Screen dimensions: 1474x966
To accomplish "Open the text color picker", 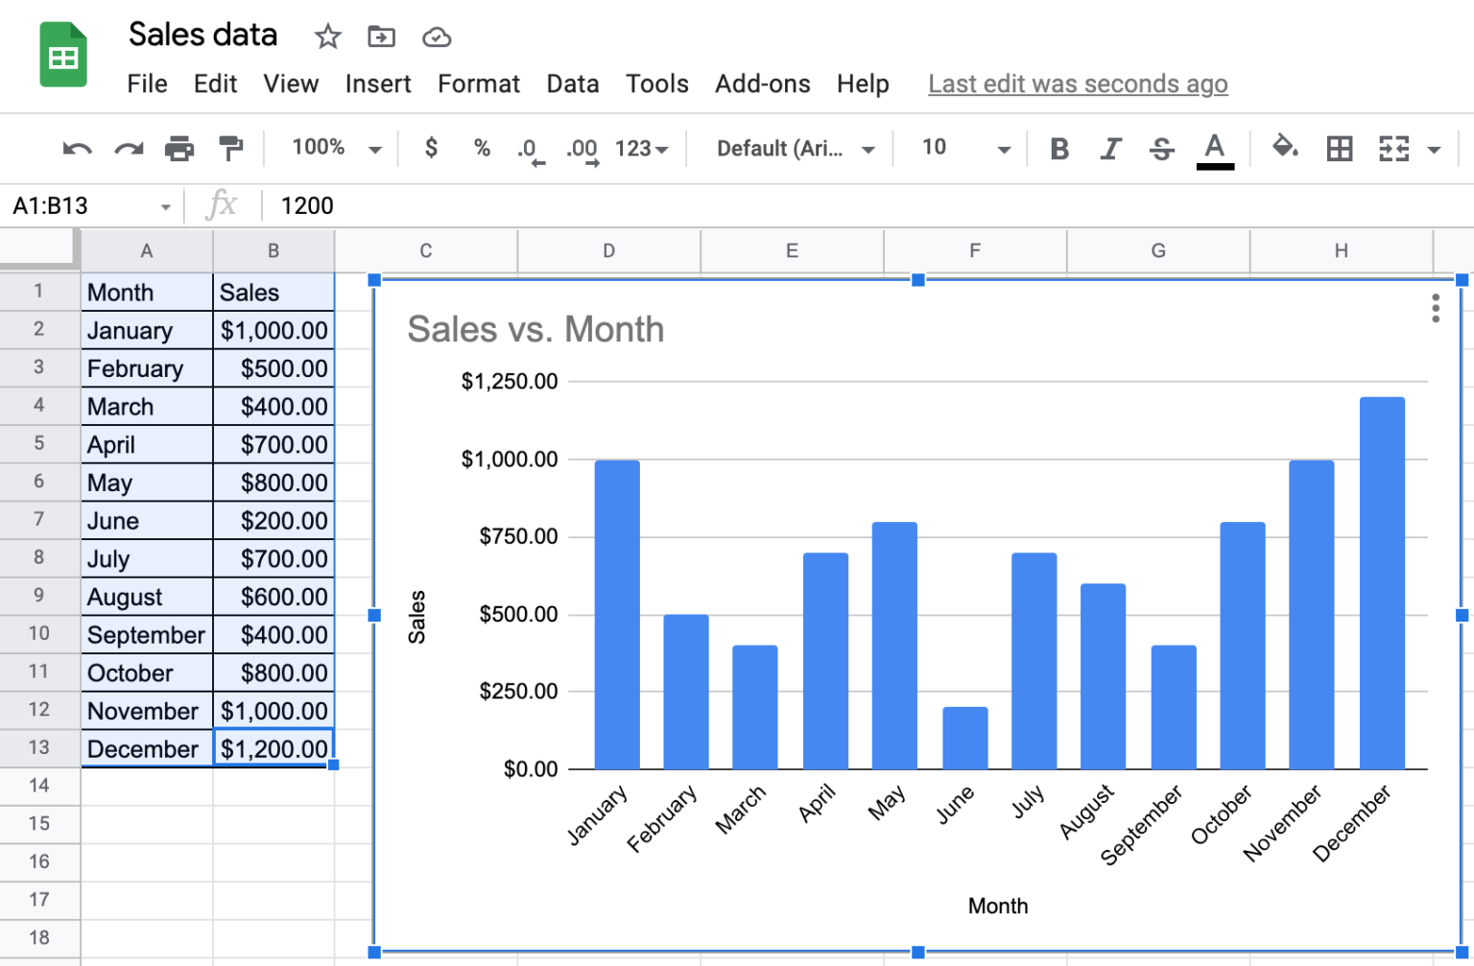I will coord(1215,149).
